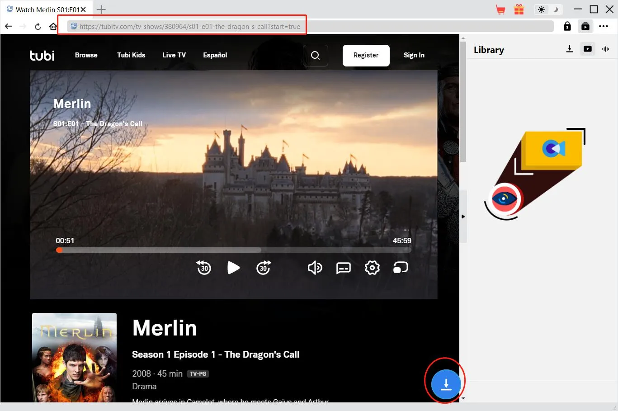This screenshot has height=411, width=618.
Task: Switch to Library audio tab icon
Action: [605, 49]
